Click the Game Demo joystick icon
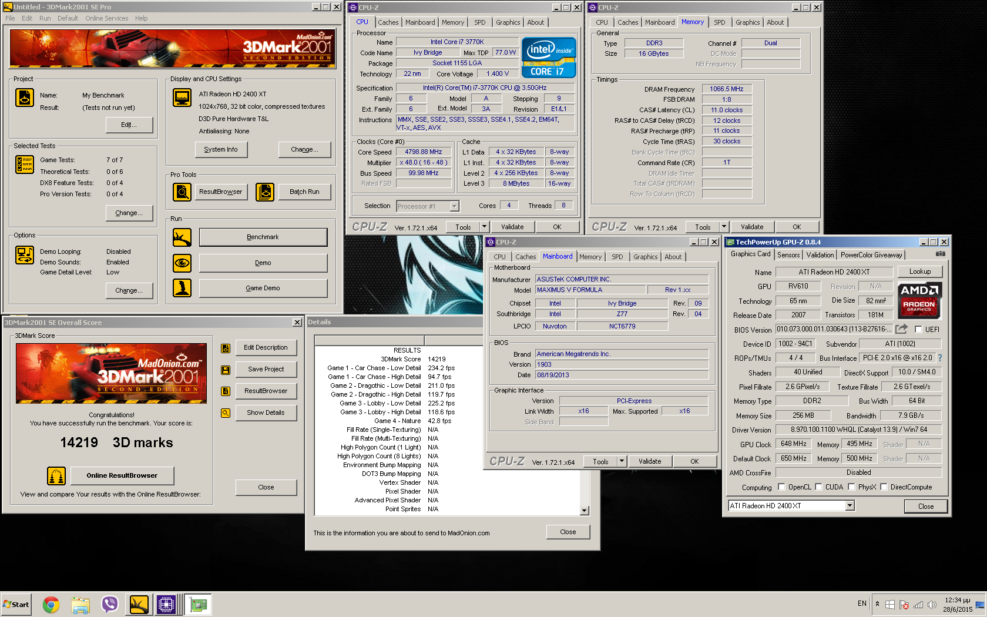The width and height of the screenshot is (987, 617). 182,288
